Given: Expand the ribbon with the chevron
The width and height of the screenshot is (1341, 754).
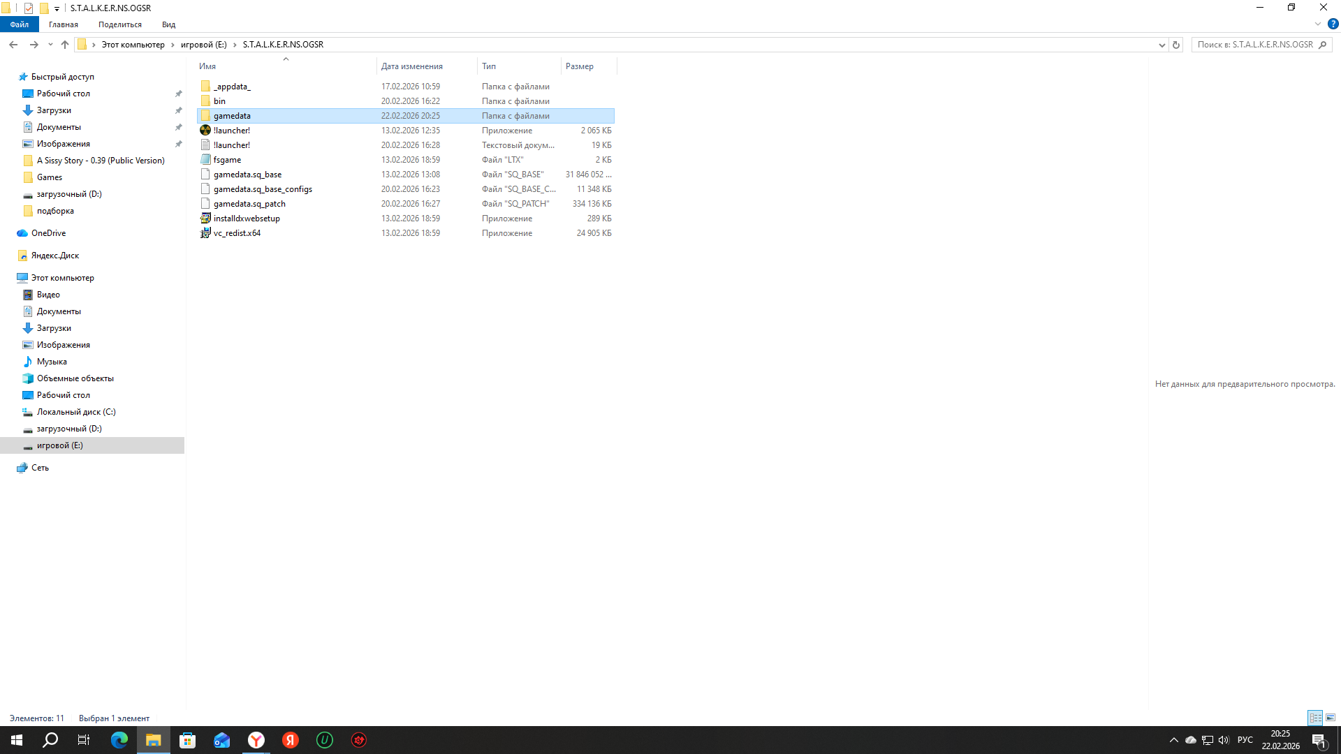Looking at the screenshot, I should (1317, 24).
